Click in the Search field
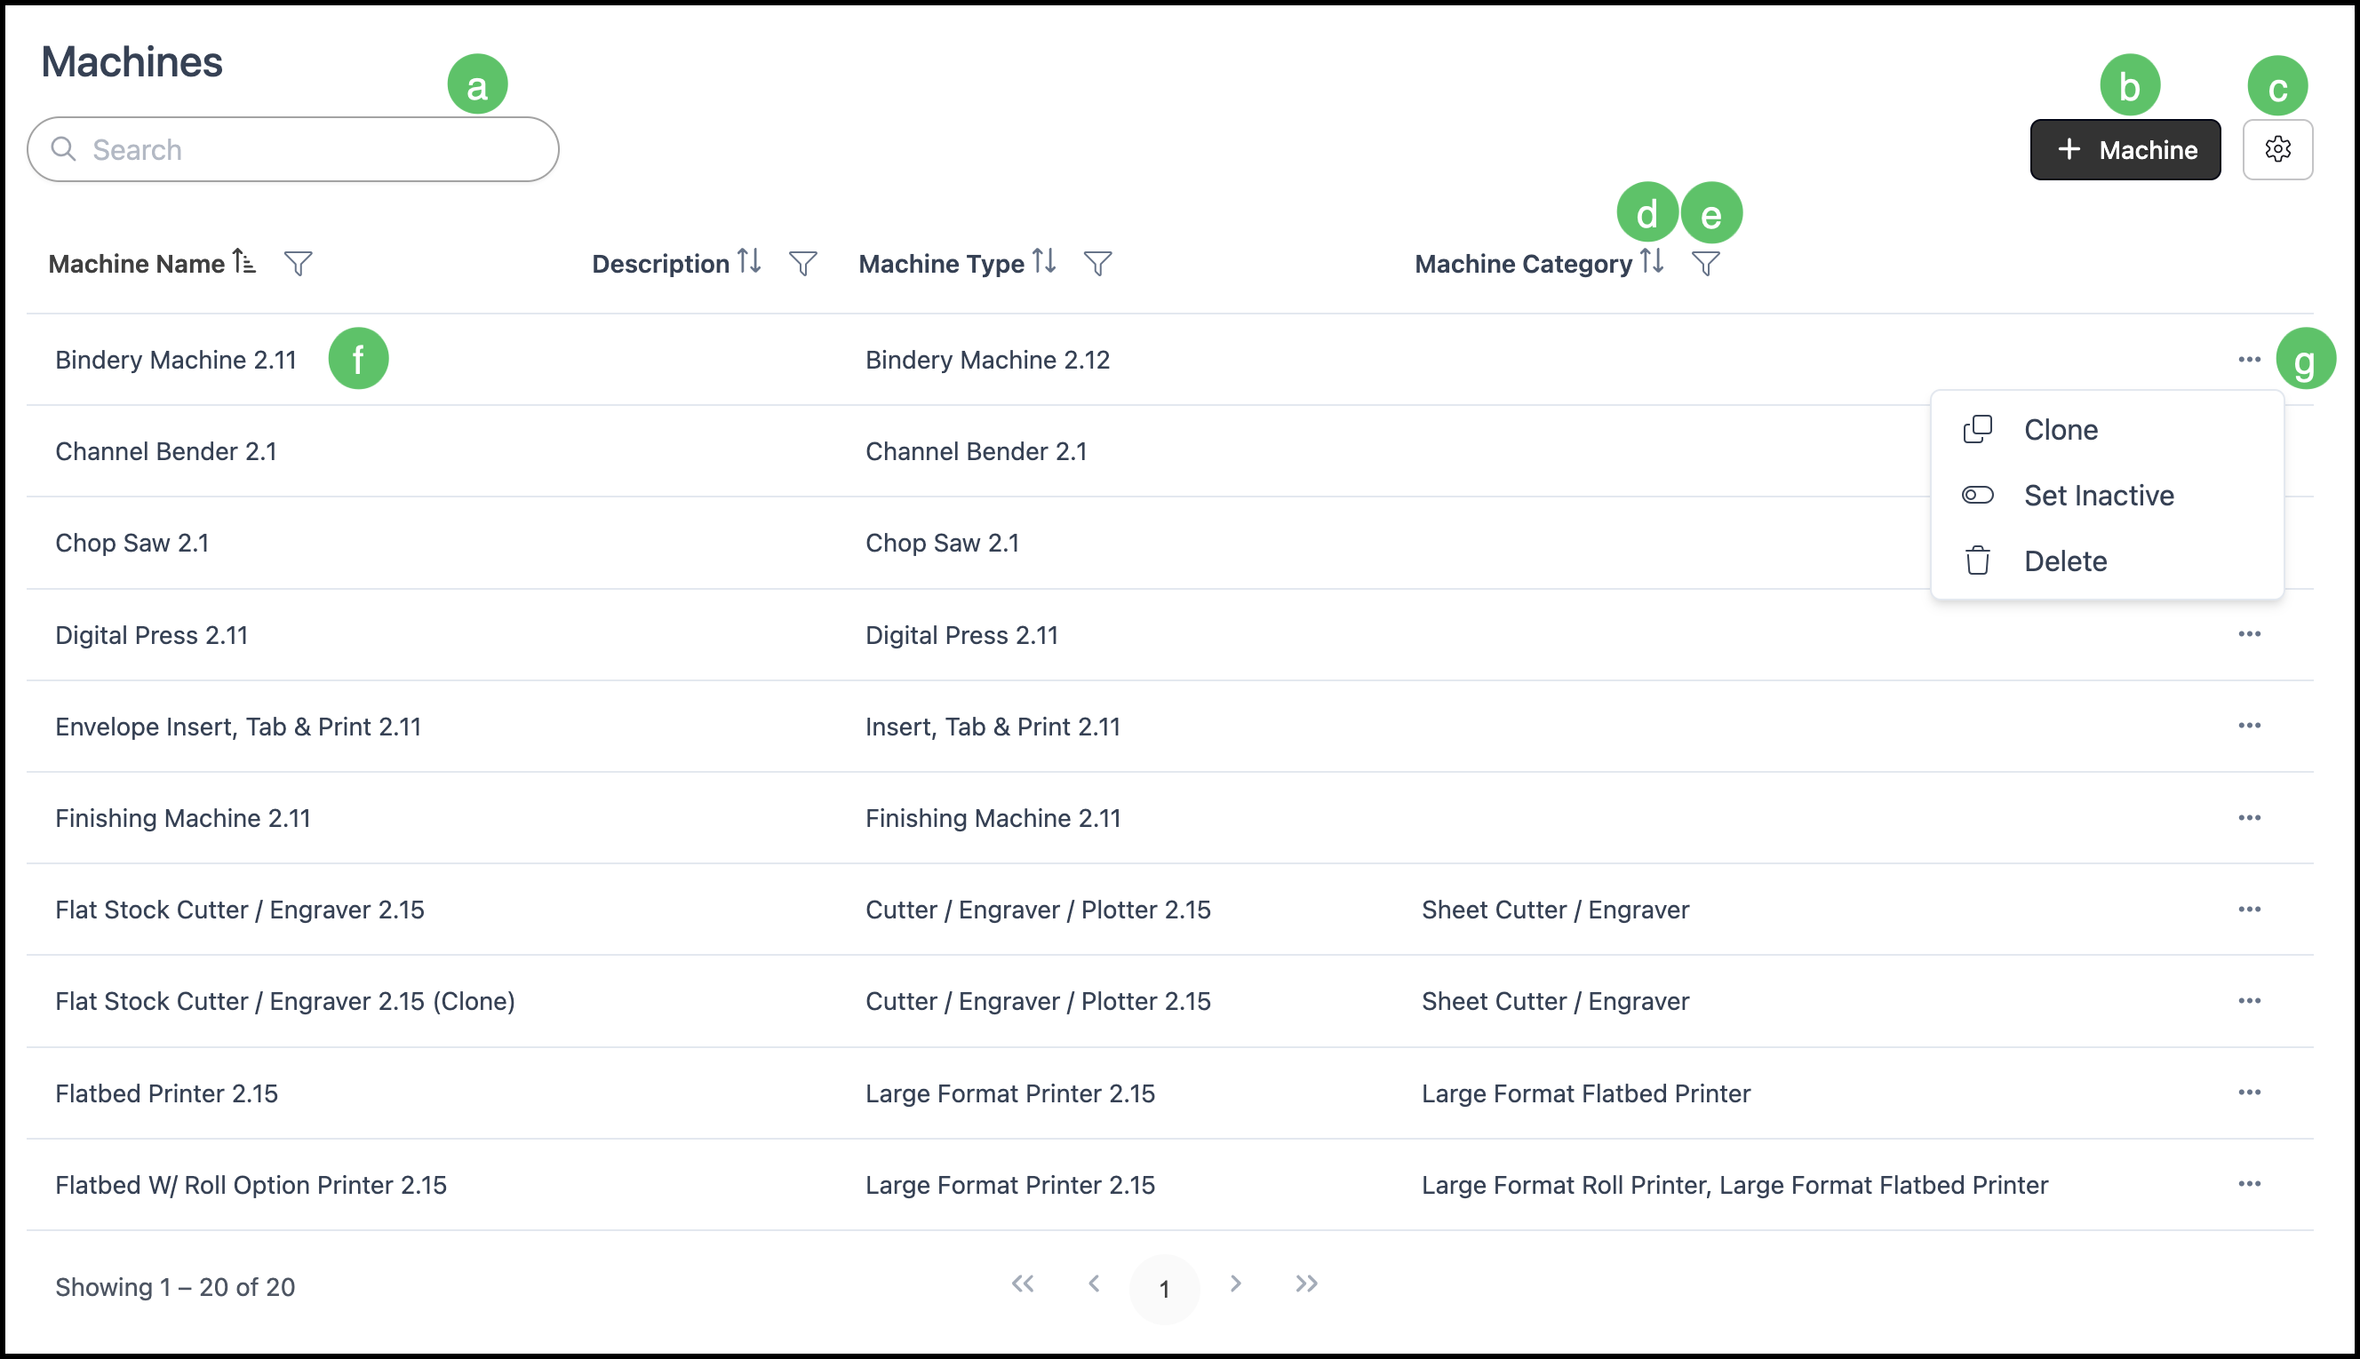The height and width of the screenshot is (1359, 2360). click(x=308, y=149)
